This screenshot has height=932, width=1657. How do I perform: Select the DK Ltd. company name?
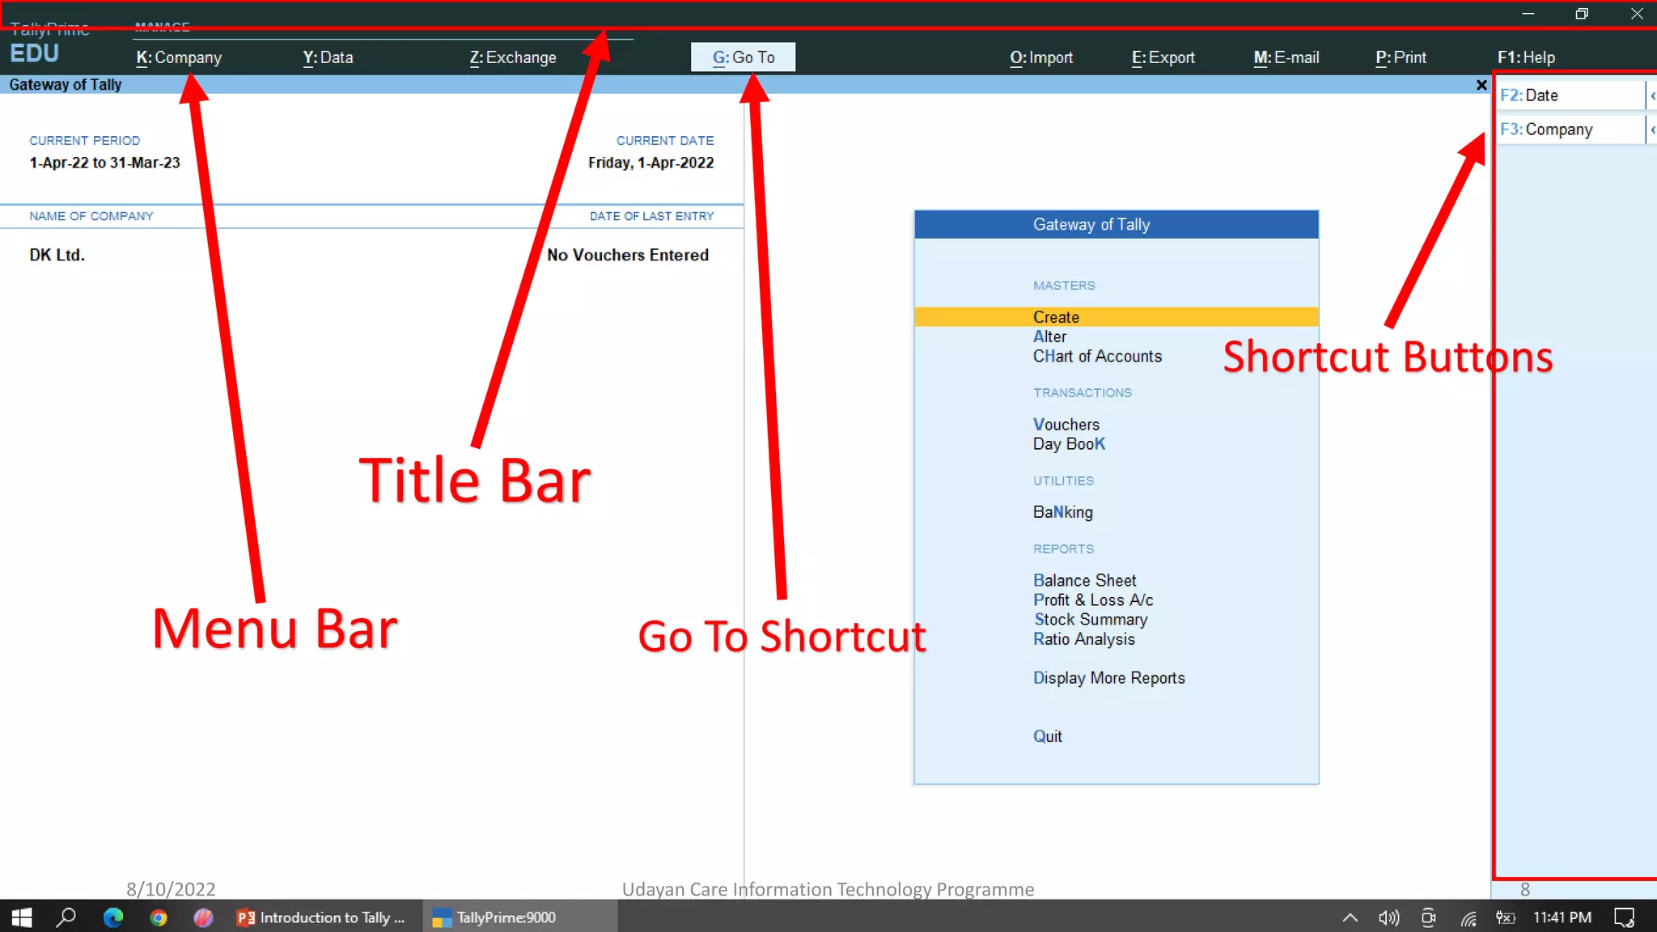click(x=57, y=255)
